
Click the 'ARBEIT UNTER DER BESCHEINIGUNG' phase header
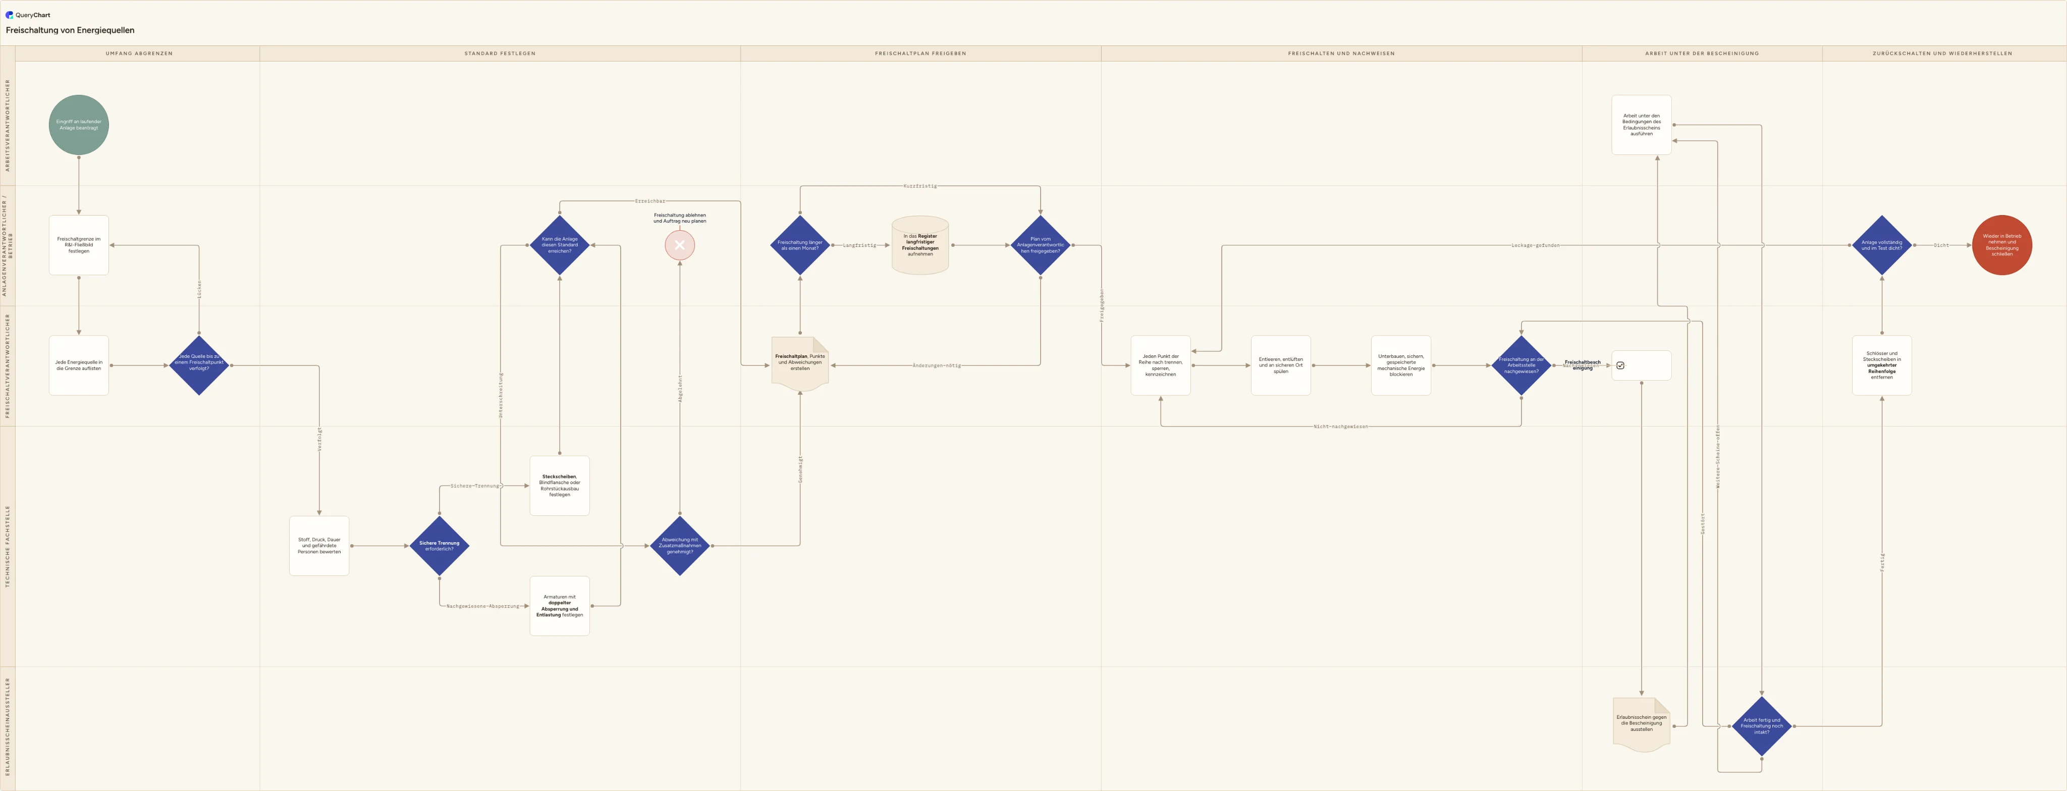click(1702, 54)
